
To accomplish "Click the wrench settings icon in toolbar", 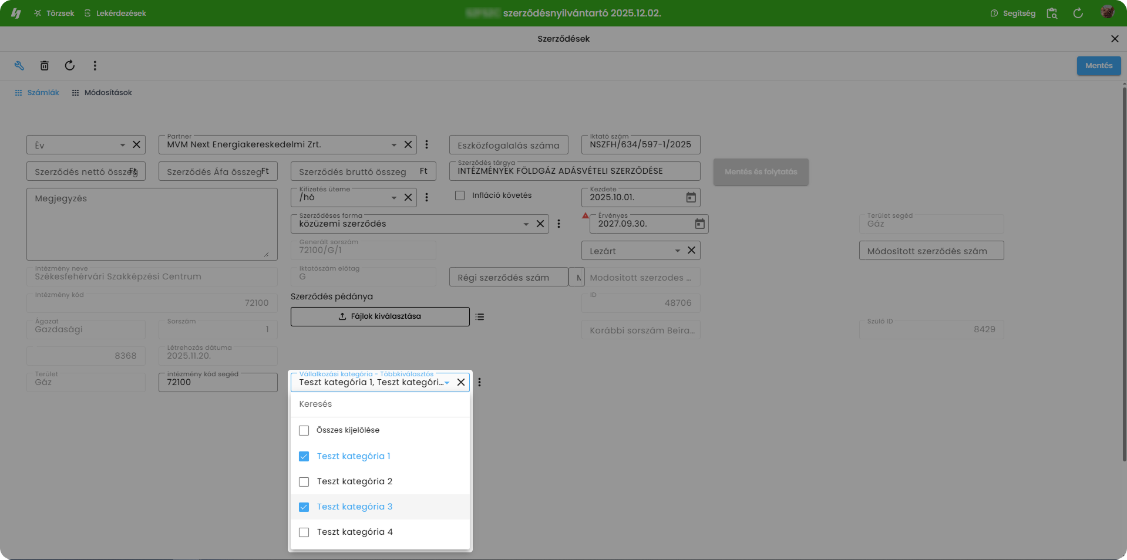I will coord(19,66).
